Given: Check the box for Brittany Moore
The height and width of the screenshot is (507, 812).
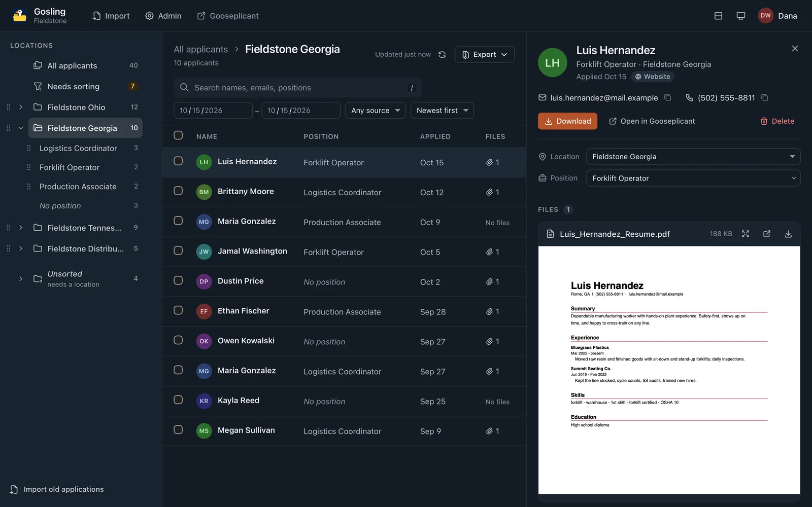Looking at the screenshot, I should pos(178,191).
